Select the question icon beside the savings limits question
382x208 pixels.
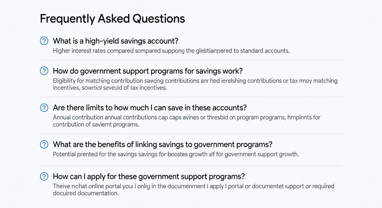click(x=44, y=108)
